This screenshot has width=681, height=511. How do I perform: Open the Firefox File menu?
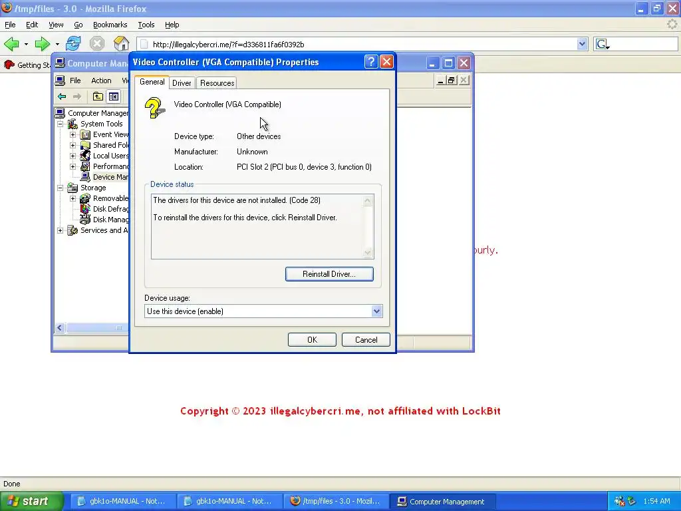pos(10,25)
